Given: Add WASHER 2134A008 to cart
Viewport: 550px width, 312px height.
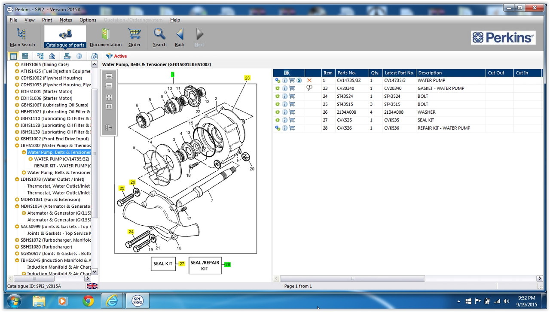Looking at the screenshot, I should click(x=292, y=112).
